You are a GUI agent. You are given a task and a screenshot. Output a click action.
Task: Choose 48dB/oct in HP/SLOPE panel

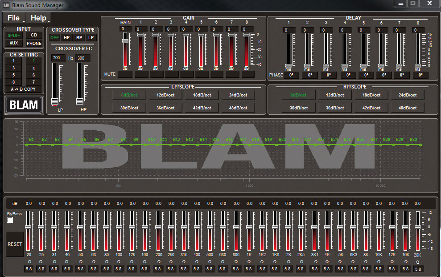point(408,108)
